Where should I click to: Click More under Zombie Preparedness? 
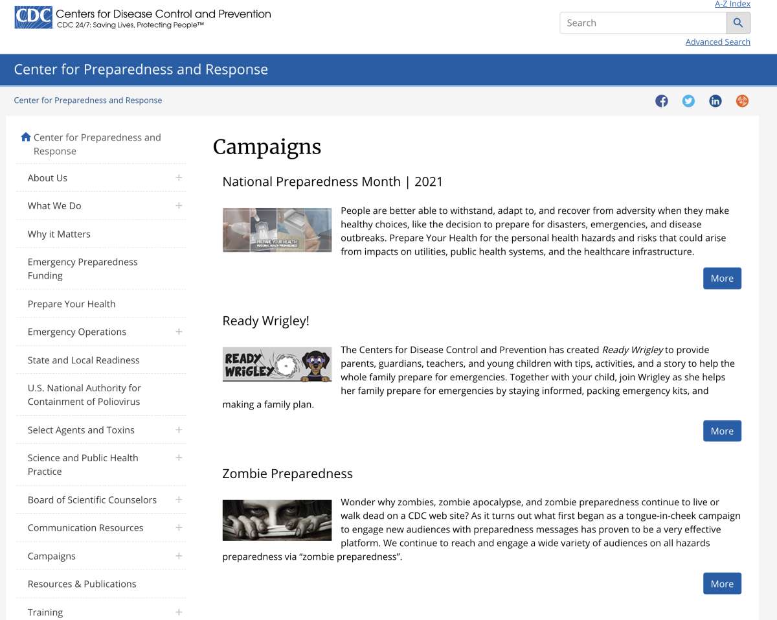point(722,584)
